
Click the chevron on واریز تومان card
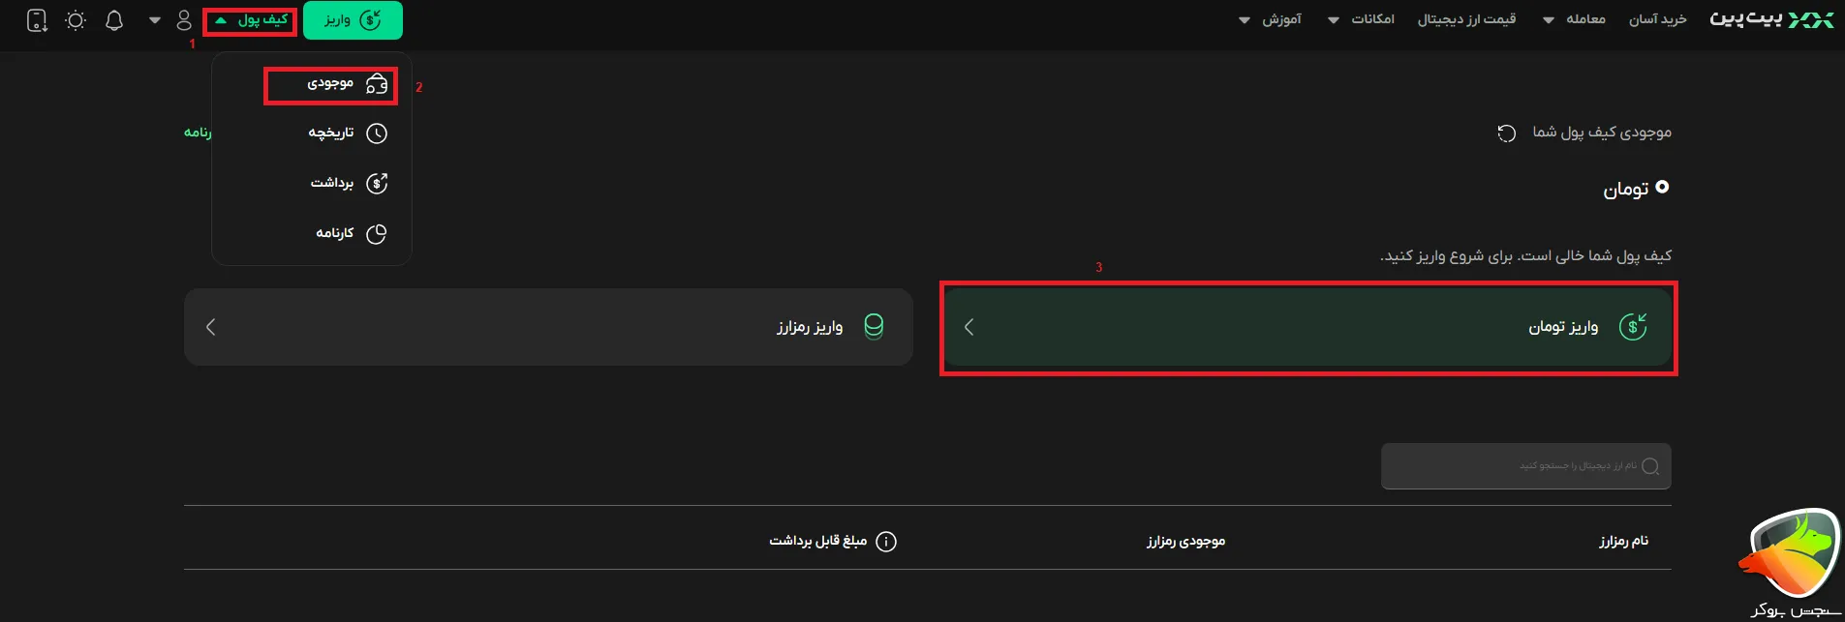coord(969,327)
